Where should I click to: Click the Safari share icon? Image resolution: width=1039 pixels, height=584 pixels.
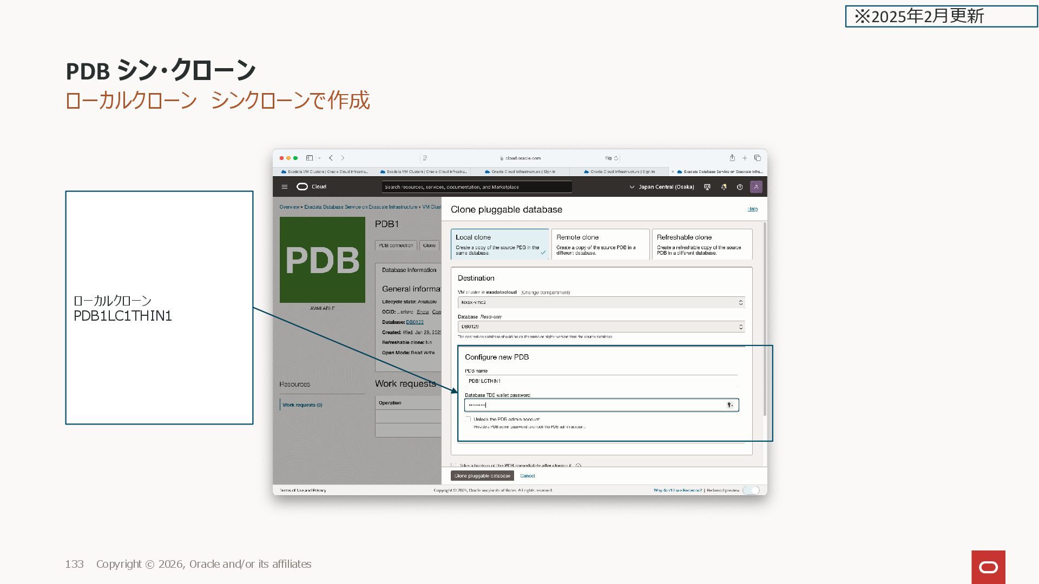click(732, 158)
